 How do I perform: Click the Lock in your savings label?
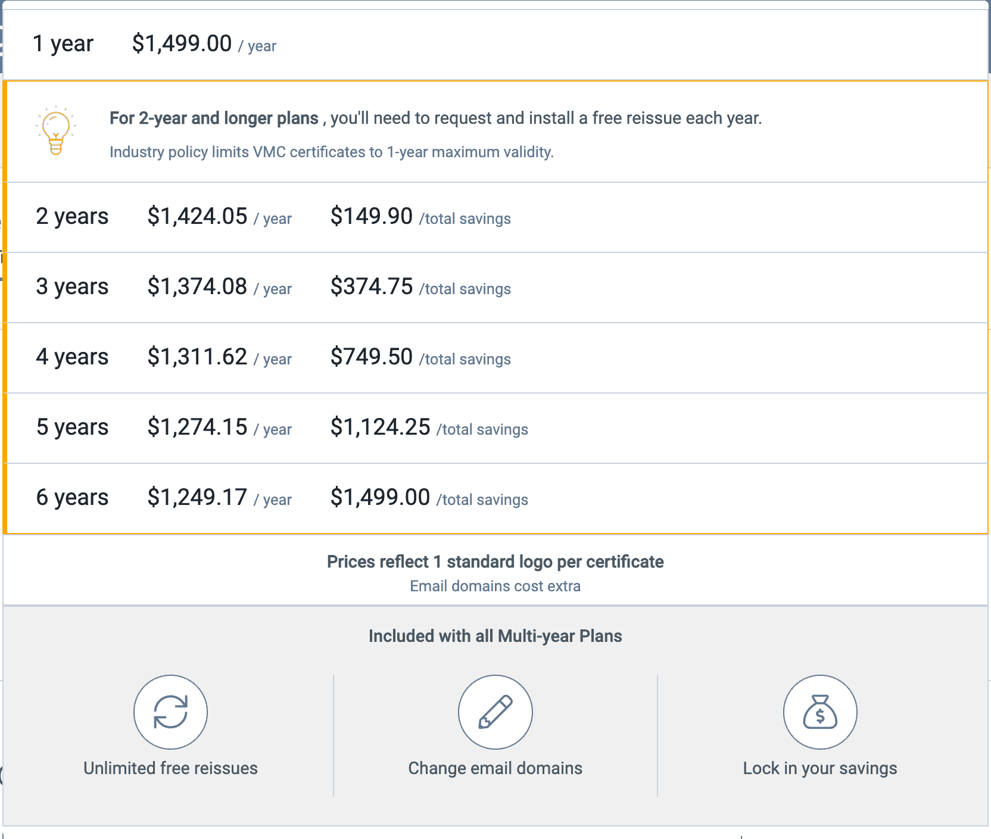tap(819, 768)
